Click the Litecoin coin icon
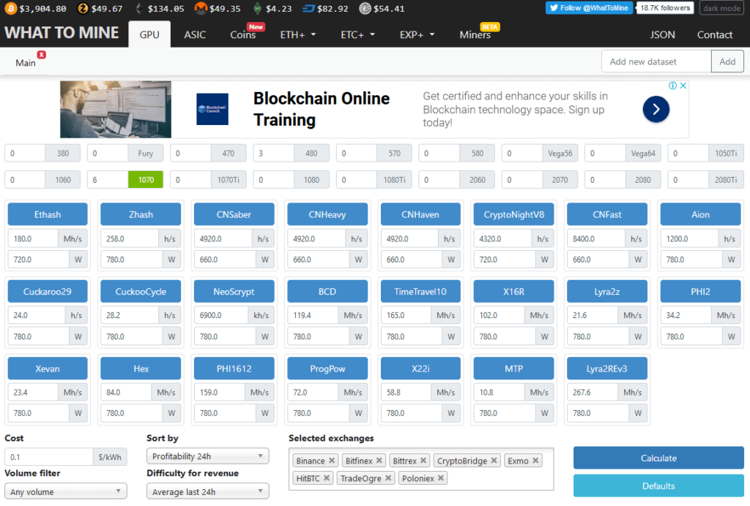Image resolution: width=750 pixels, height=506 pixels. (x=365, y=9)
